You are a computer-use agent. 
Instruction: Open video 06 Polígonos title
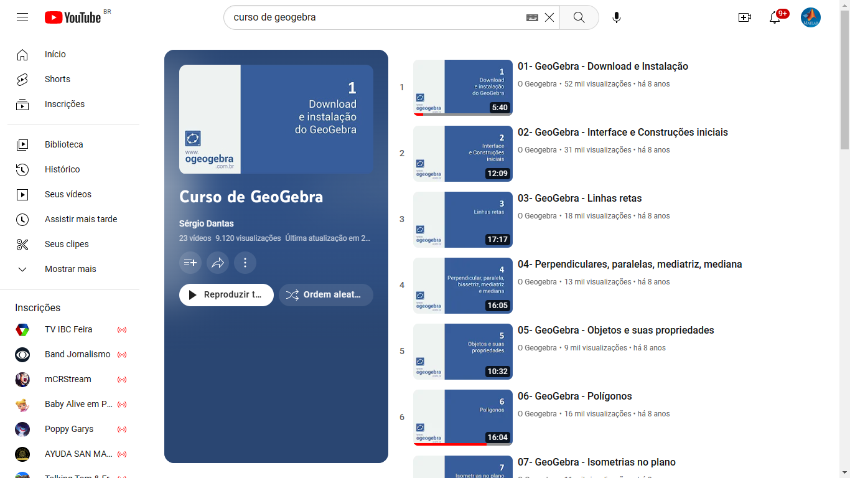pos(575,396)
